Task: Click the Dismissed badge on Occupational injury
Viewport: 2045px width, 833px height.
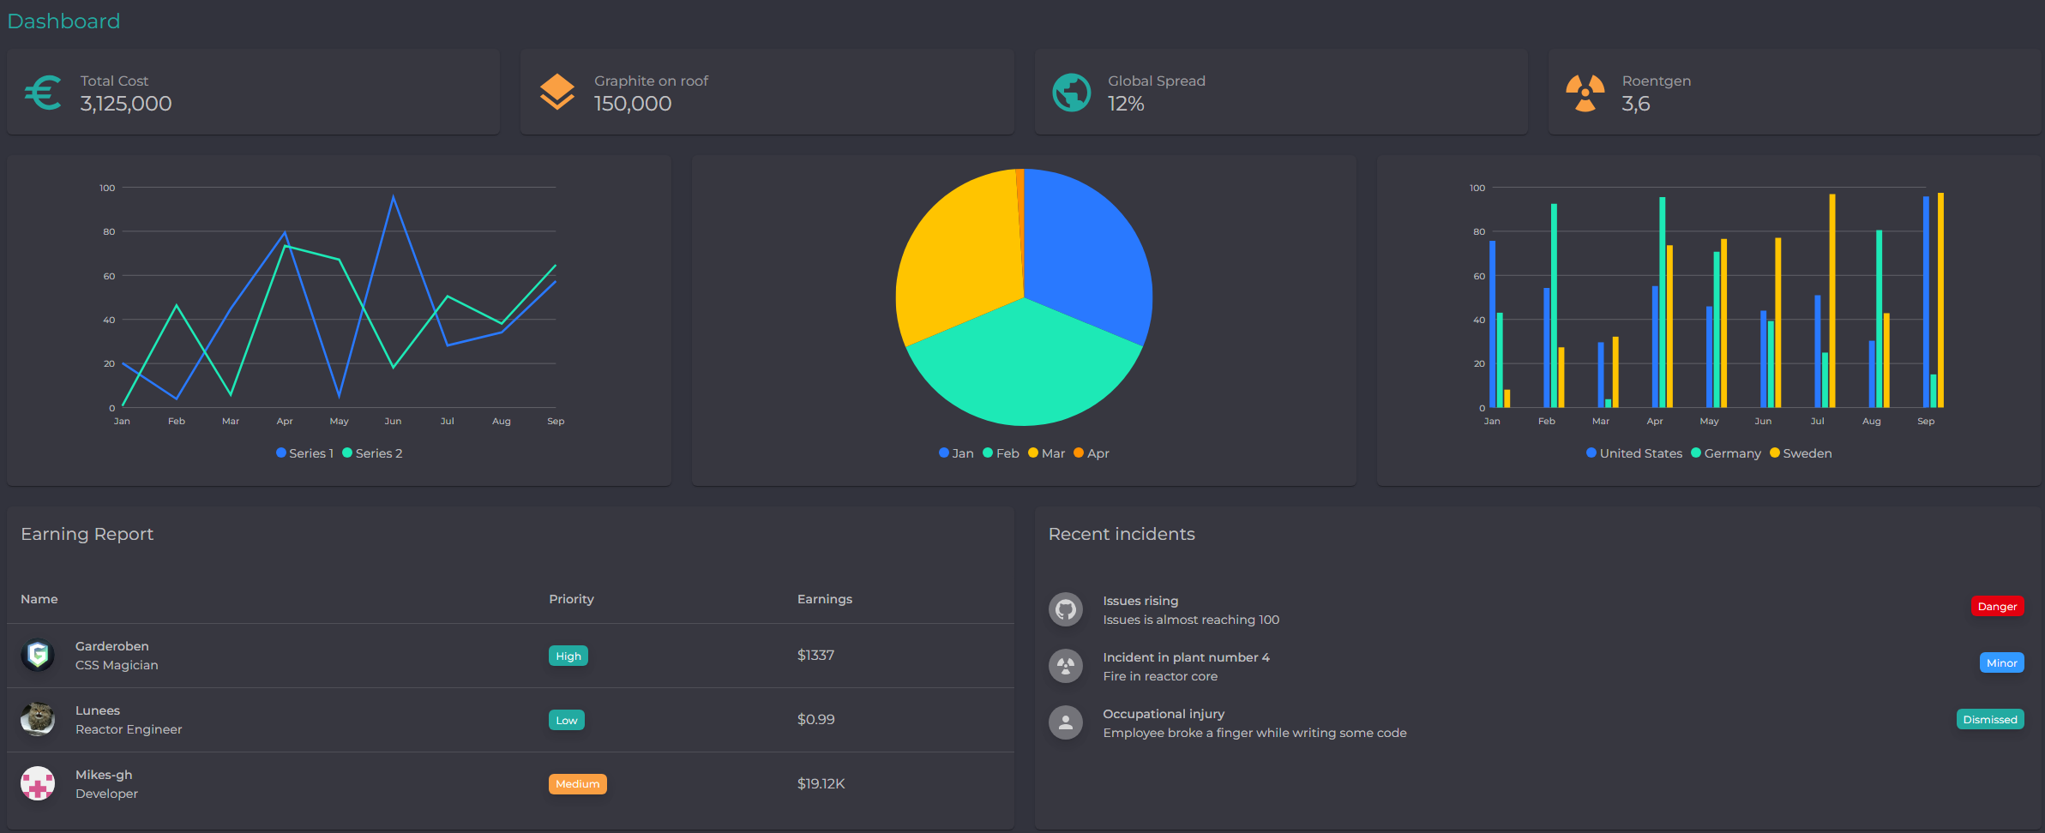Action: [1989, 720]
